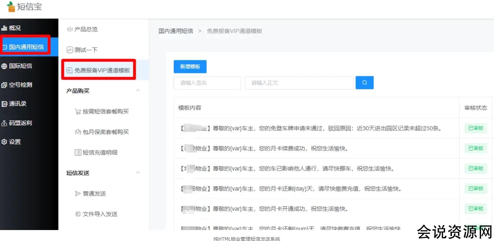The image size is (494, 241).
Task: Open the 国内通用短信 breadcrumb link
Action: (175, 31)
